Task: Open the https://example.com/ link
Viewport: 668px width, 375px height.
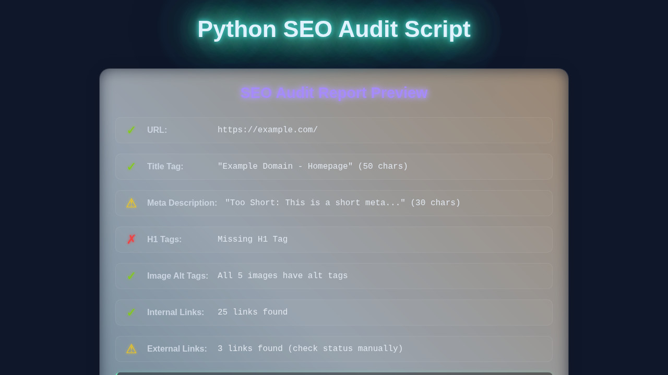Action: pyautogui.click(x=268, y=130)
